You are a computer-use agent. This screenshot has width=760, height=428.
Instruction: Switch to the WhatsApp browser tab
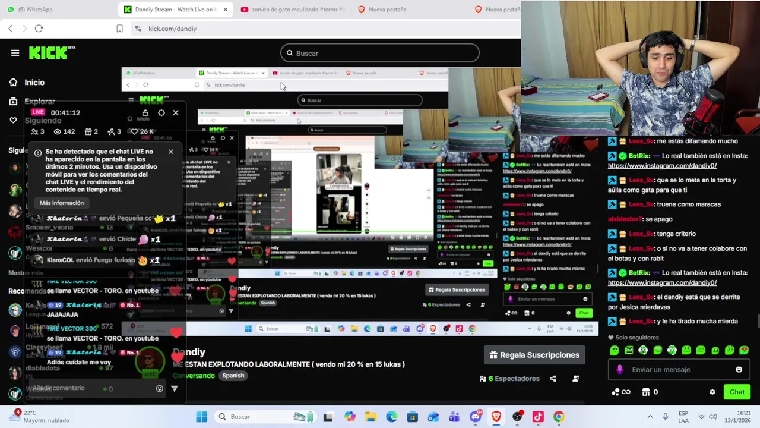[x=36, y=10]
